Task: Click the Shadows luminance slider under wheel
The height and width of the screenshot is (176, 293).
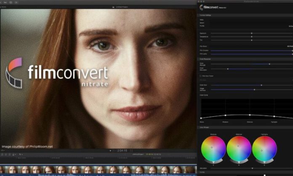Action: (213, 162)
